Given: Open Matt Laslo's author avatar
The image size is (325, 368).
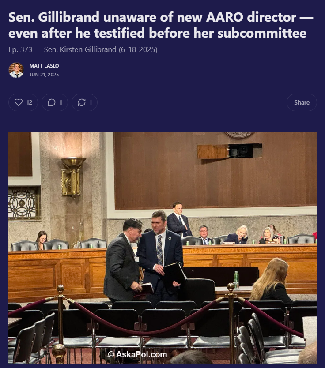Looking at the screenshot, I should pos(16,70).
